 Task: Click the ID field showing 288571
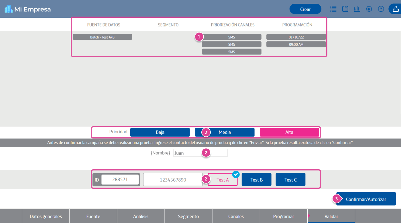pos(120,180)
